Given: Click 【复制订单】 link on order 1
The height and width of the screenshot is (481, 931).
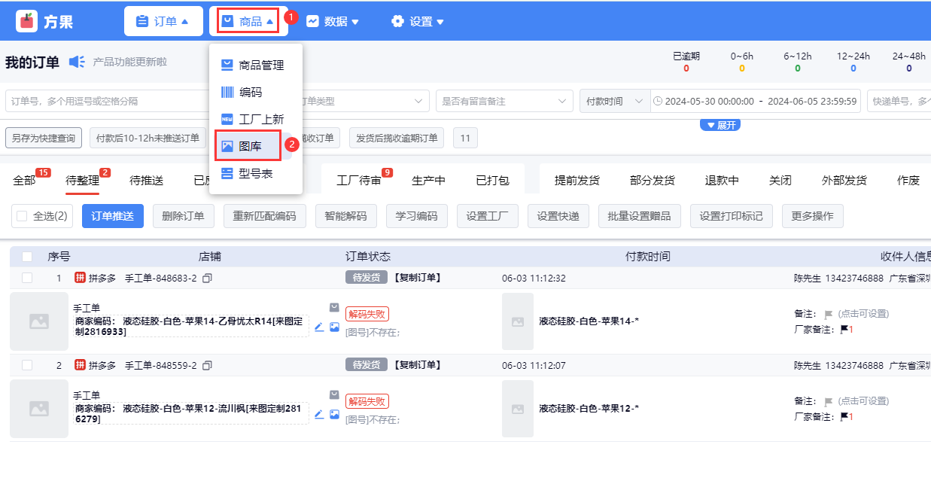Looking at the screenshot, I should 416,278.
